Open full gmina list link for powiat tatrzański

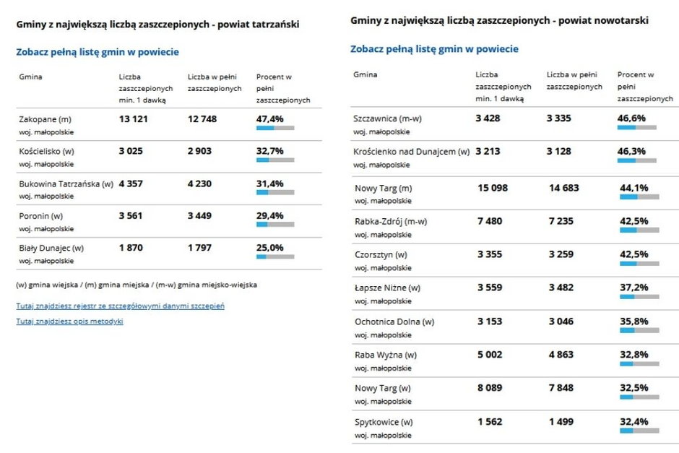tap(98, 52)
